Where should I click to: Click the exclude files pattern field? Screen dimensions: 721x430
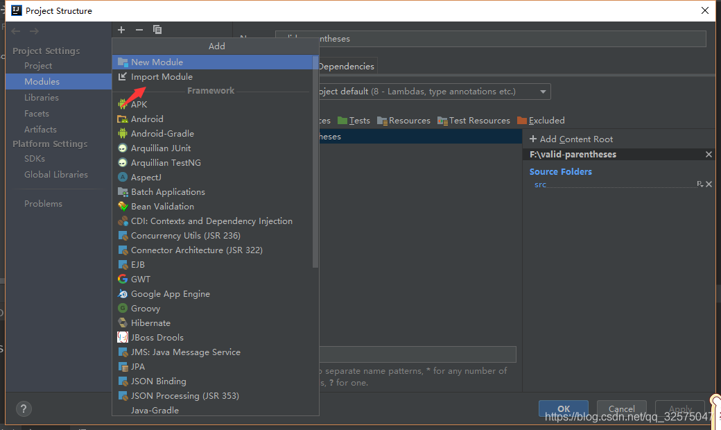[417, 354]
